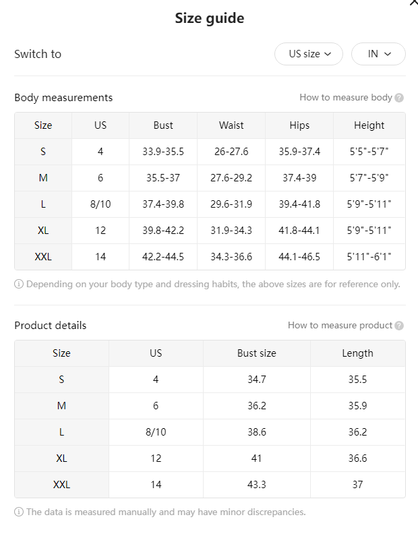
Task: Click the Bust column header
Action: 163,125
